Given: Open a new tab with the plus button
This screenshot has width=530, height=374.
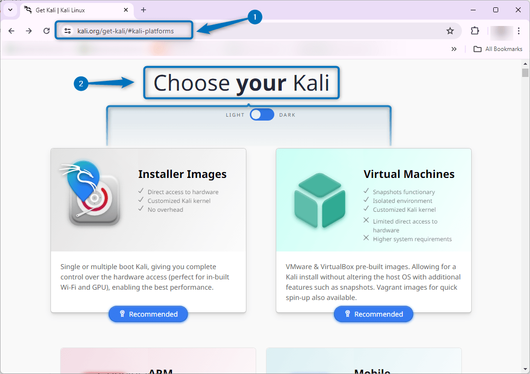Looking at the screenshot, I should point(142,10).
